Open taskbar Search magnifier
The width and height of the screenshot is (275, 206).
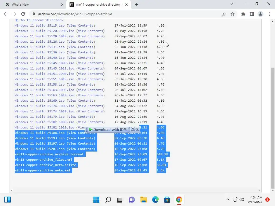click(x=108, y=200)
